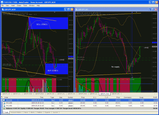
Task: Sort by the S / L column header
Action: click(x=95, y=97)
